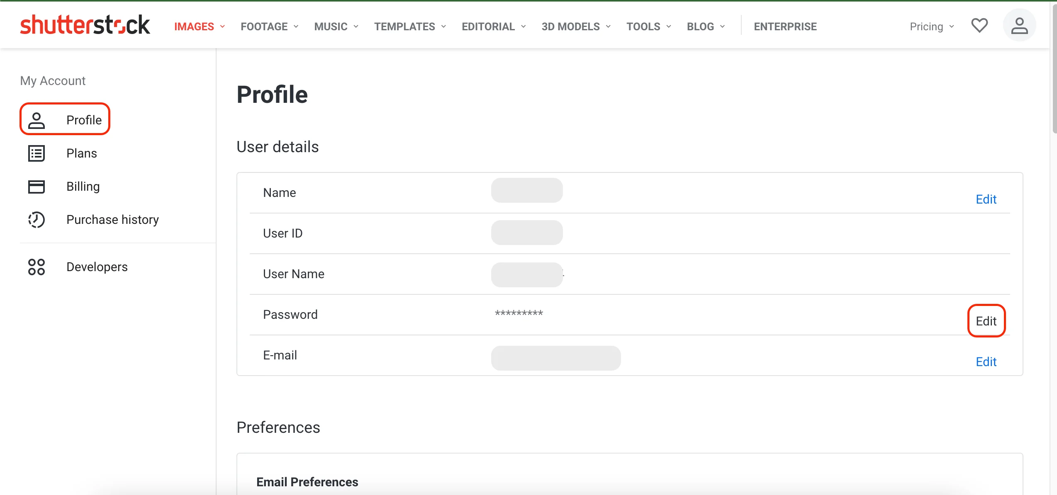Edit the E-mail address
This screenshot has width=1057, height=495.
click(986, 362)
